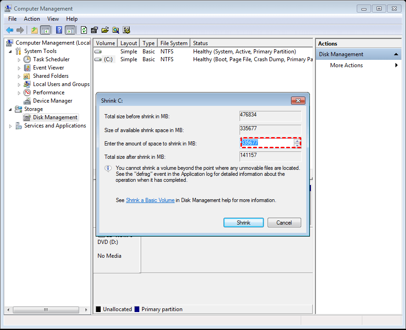Open the Action menu
This screenshot has height=330, width=406.
click(32, 19)
